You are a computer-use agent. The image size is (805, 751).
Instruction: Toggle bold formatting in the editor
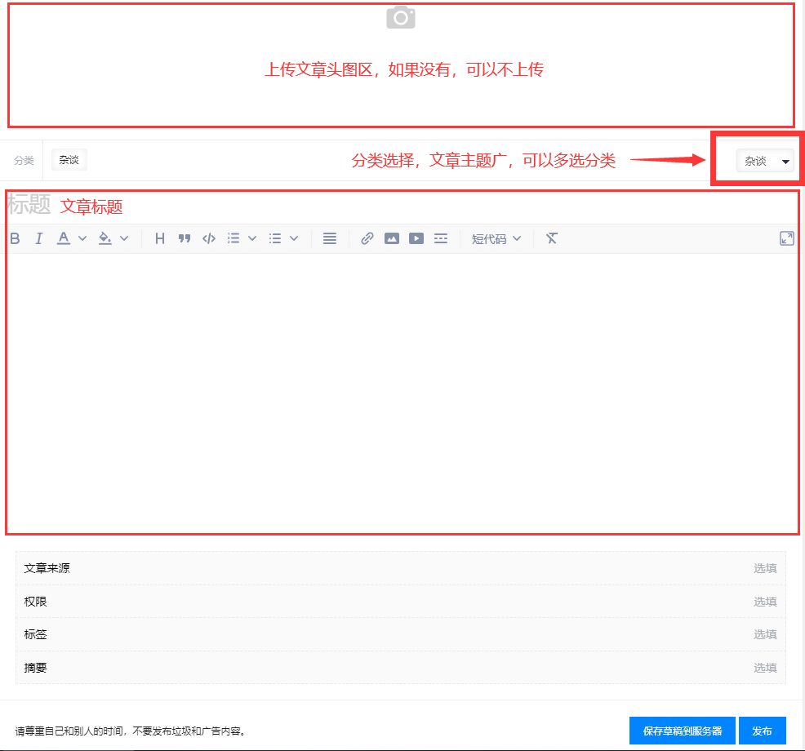pos(15,238)
